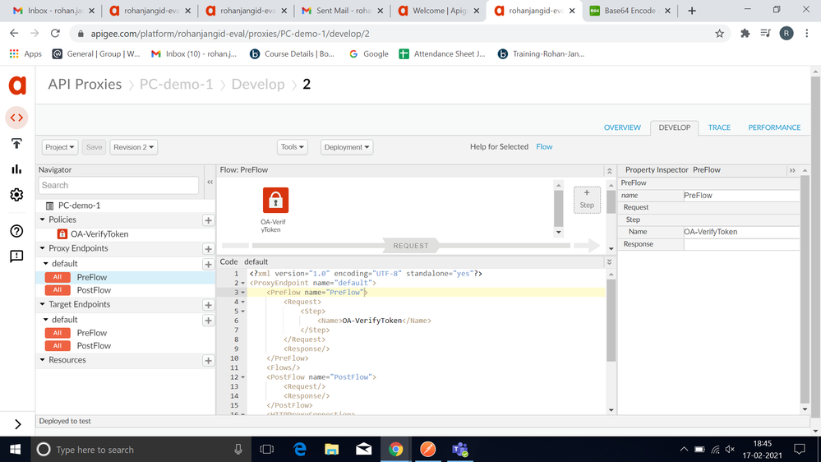Switch to the PERFORMANCE tab
Viewport: 821px width, 462px height.
tap(774, 127)
